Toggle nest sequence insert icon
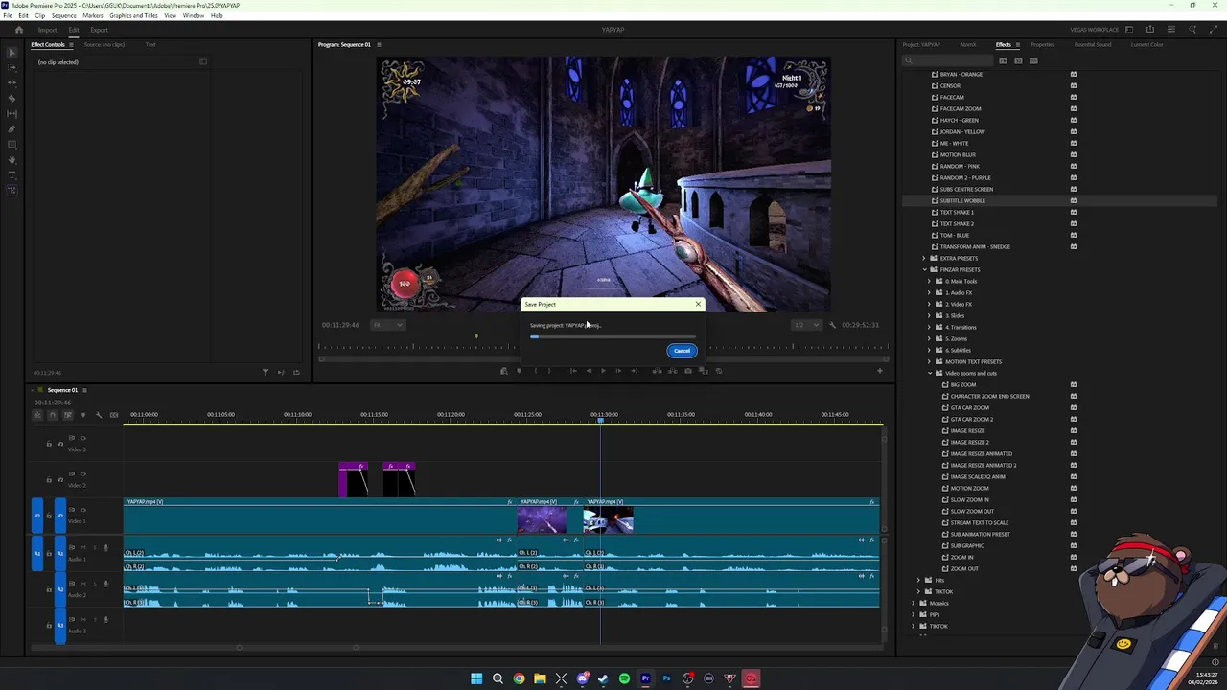Image resolution: width=1227 pixels, height=690 pixels. click(x=38, y=415)
